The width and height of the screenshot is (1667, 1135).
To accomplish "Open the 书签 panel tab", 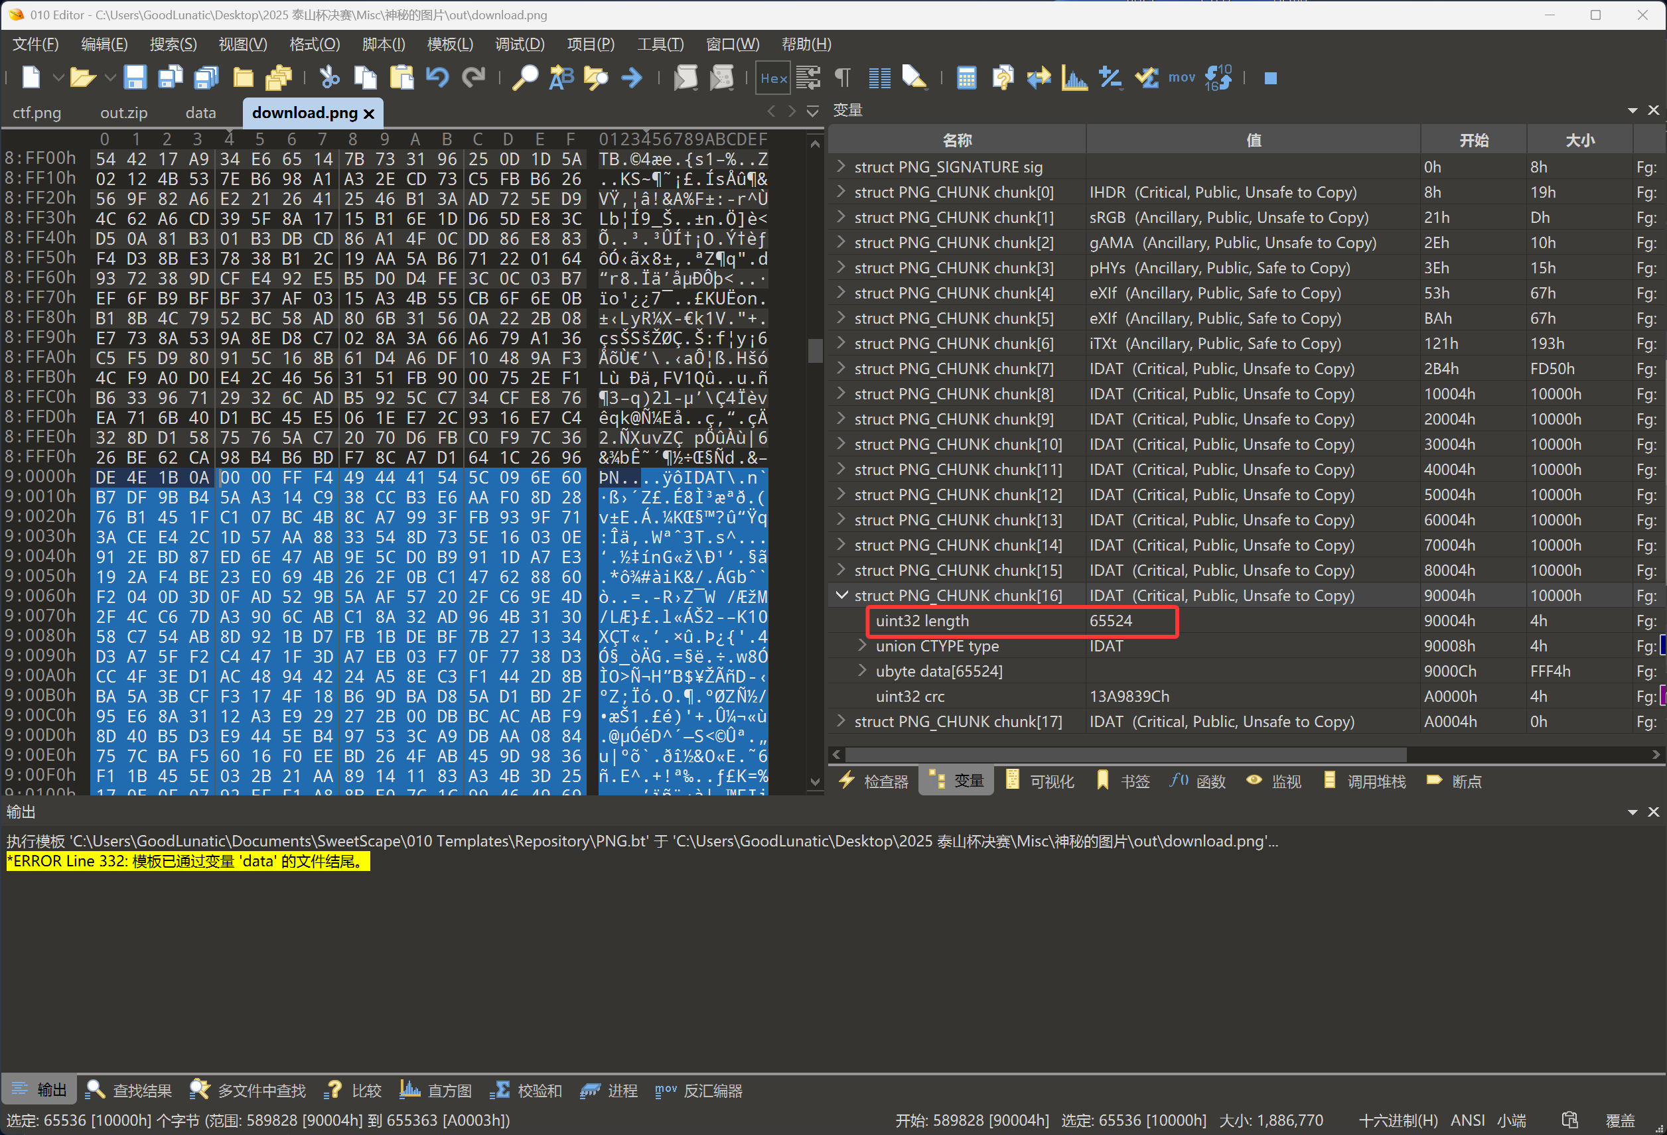I will coord(1123,781).
